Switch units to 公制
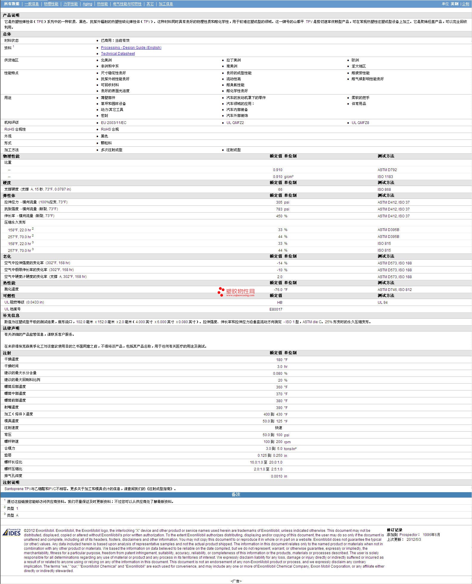This screenshot has width=472, height=584. (465, 4)
